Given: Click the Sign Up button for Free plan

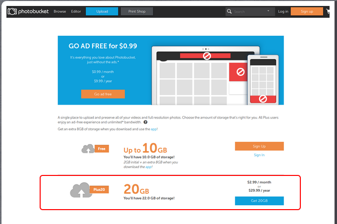Looking at the screenshot, I should pos(259,146).
